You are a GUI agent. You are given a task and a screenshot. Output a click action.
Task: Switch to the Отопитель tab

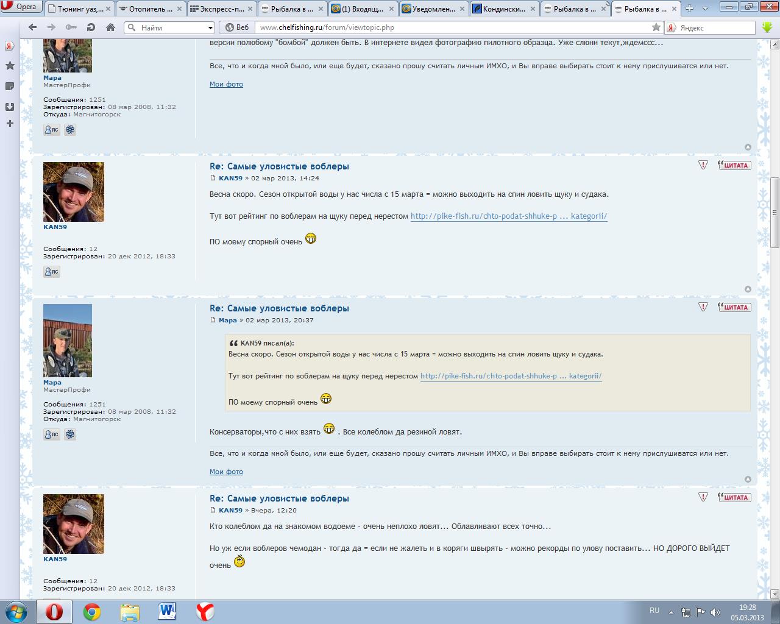[x=150, y=9]
